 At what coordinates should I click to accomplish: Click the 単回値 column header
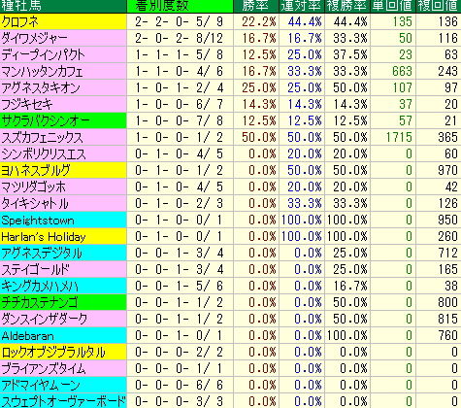click(392, 6)
